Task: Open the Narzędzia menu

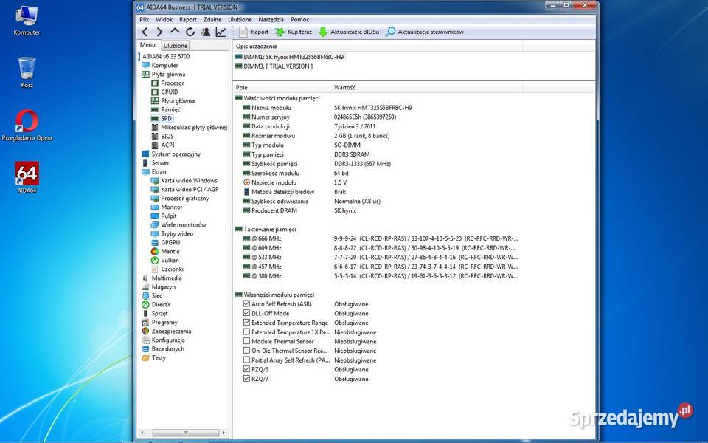Action: [x=271, y=20]
